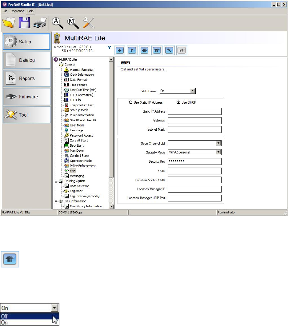Collapse the Datalog Option tree node
This screenshot has height=326, width=288.
pyautogui.click(x=56, y=181)
